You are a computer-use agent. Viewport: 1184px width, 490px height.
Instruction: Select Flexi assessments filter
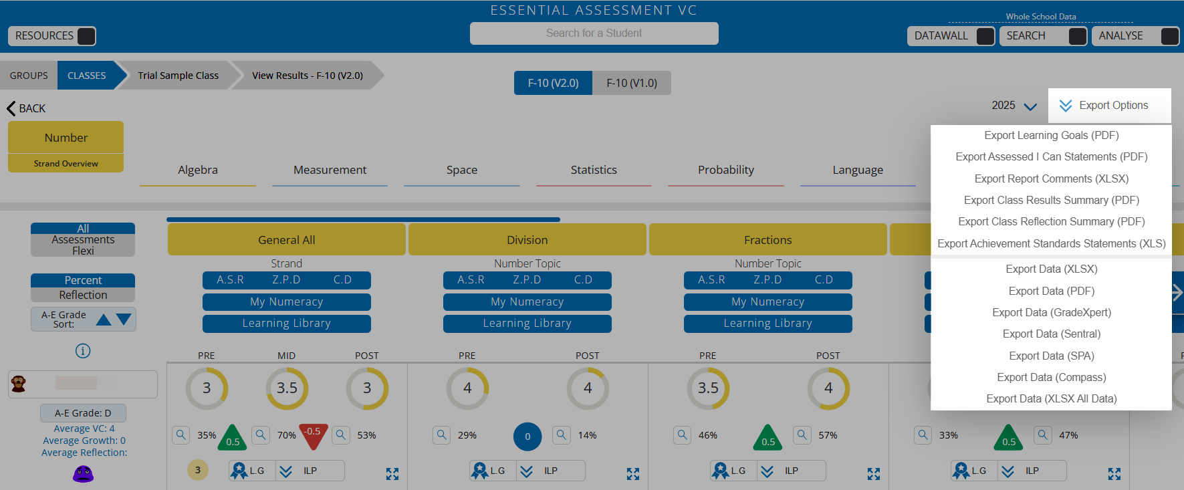(83, 251)
